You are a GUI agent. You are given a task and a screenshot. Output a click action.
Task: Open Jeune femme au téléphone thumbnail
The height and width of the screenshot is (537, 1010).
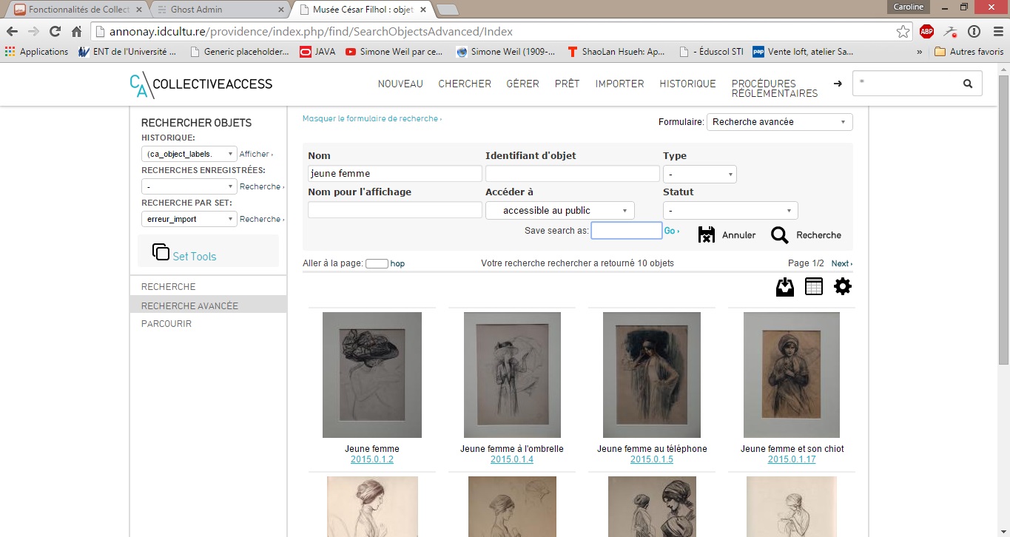[652, 375]
